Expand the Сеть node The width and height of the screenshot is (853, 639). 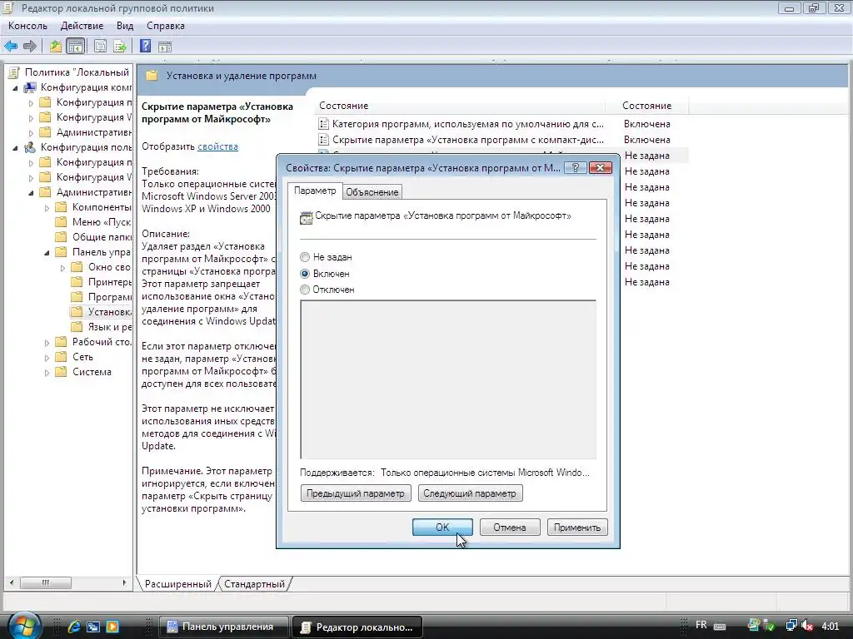(x=47, y=358)
